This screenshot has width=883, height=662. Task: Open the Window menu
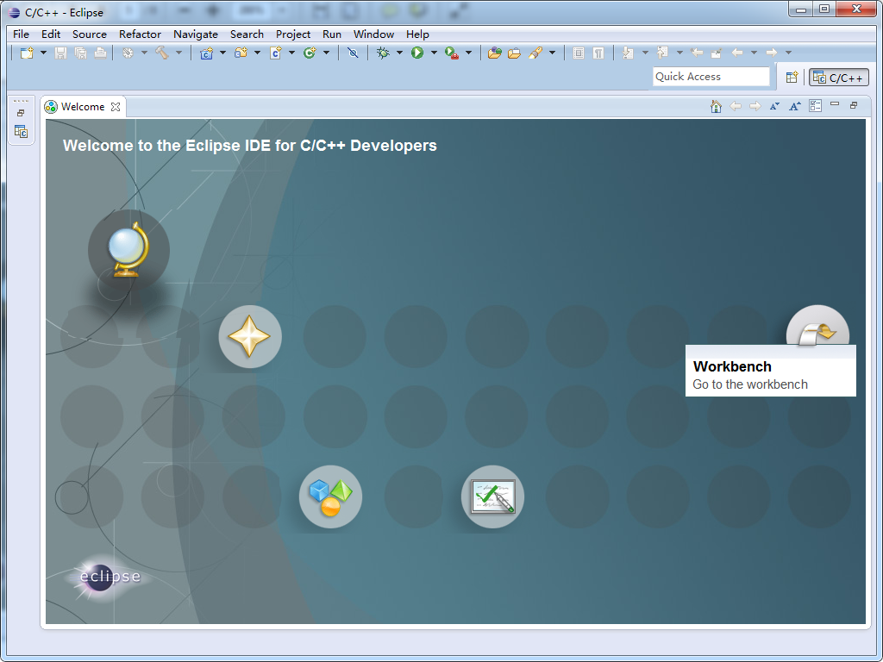(x=373, y=34)
